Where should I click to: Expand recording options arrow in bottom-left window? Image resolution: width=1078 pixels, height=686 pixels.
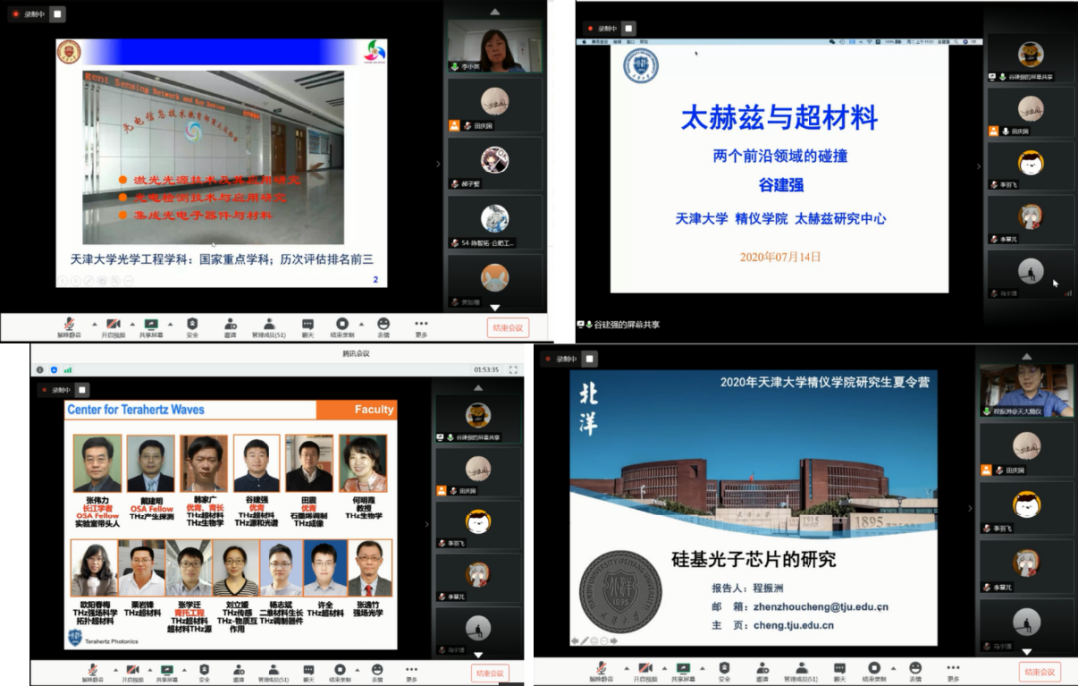tap(357, 669)
